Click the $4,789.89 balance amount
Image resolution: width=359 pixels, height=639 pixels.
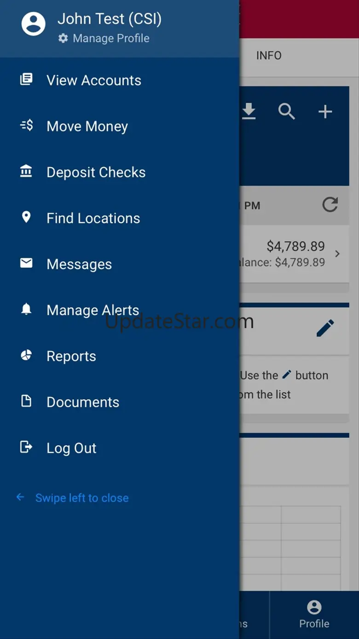pos(296,246)
